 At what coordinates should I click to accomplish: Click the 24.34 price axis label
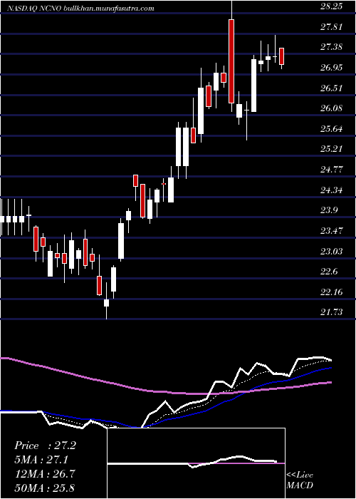coord(331,190)
